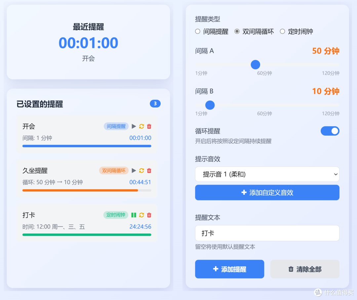This screenshot has height=300, width=357.
Task: Click the 24:24:56 remaining time
Action: click(140, 227)
